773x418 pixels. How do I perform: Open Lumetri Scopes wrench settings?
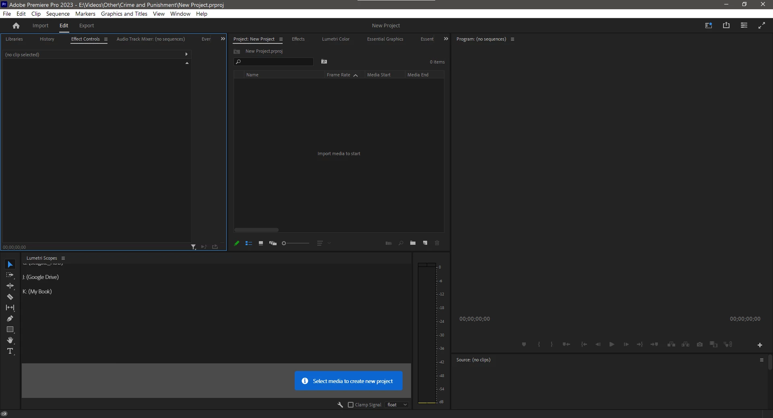tap(340, 405)
